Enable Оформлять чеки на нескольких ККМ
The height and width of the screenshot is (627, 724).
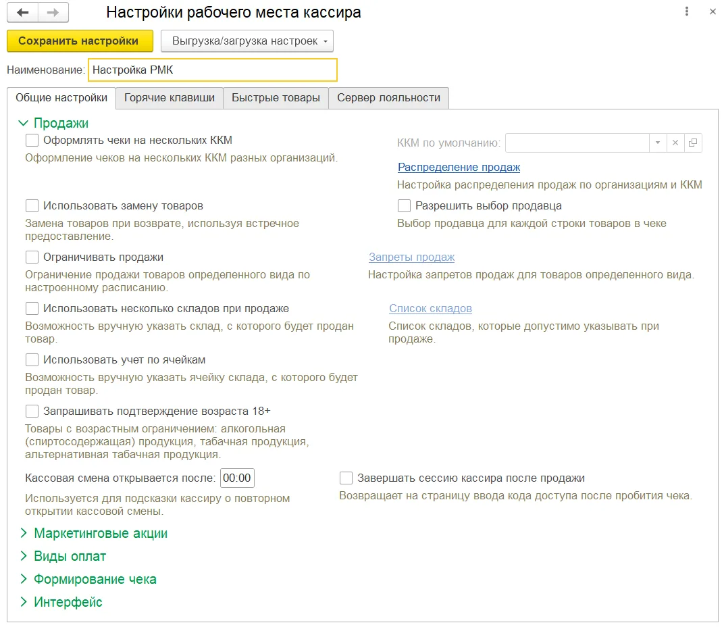(x=32, y=140)
